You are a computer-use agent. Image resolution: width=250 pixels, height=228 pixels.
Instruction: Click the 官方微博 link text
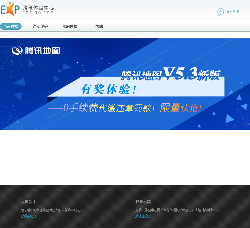pos(232,12)
